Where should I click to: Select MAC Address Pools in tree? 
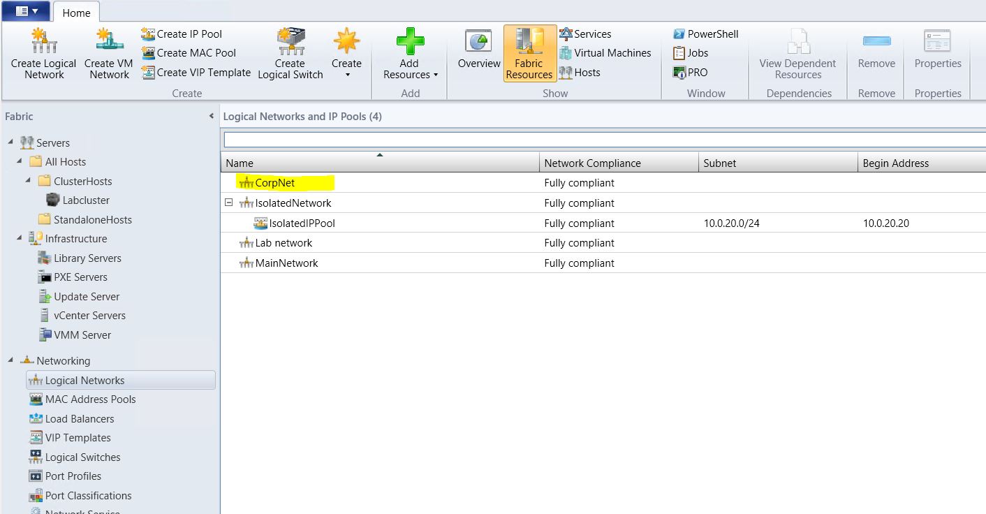(x=90, y=399)
